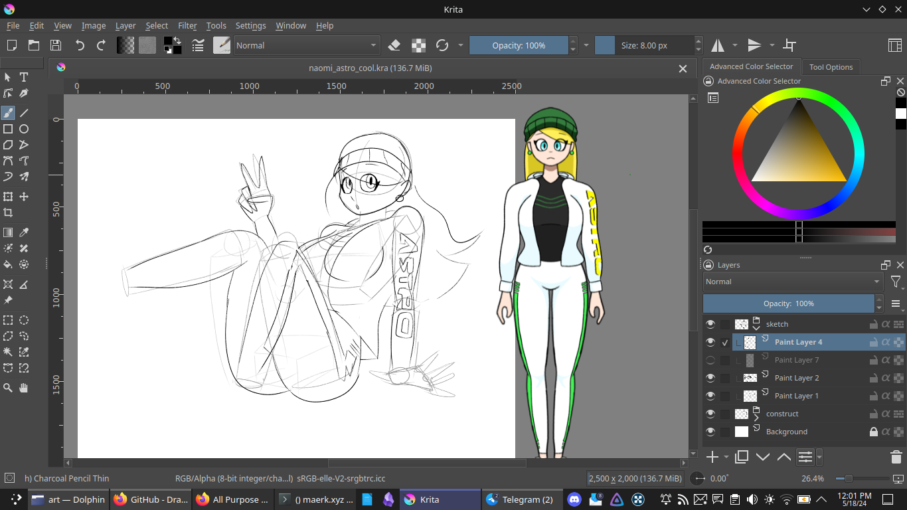Select the Reference Images pin tool

8,300
